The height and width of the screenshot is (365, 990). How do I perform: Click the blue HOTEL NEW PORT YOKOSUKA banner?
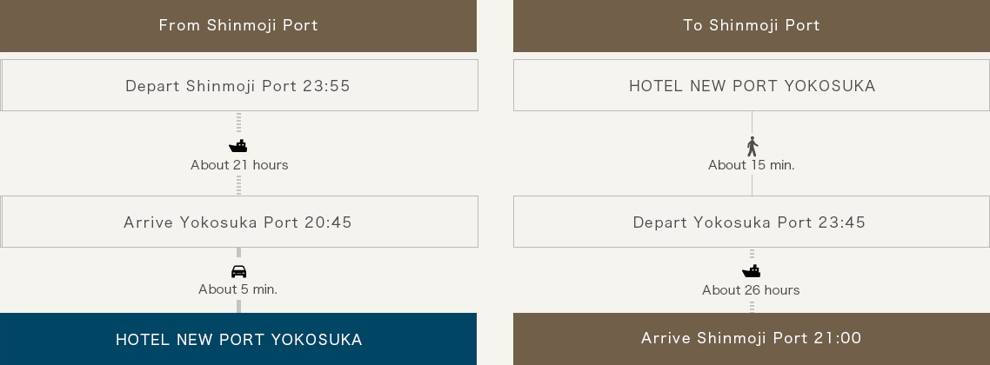pyautogui.click(x=238, y=339)
